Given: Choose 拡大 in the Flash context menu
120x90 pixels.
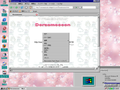Looking at the screenshot, I should pos(56,34).
